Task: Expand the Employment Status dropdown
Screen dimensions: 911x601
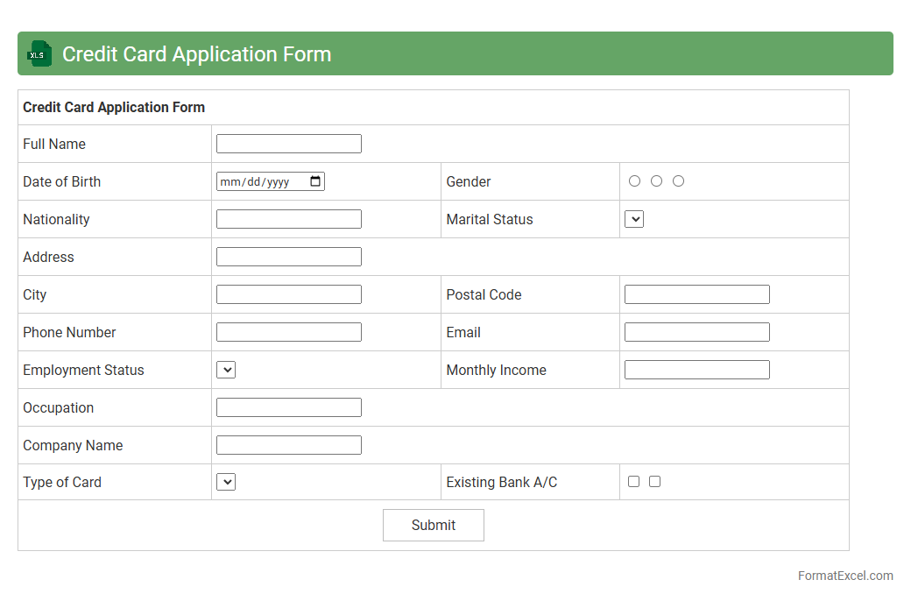Action: pos(226,370)
